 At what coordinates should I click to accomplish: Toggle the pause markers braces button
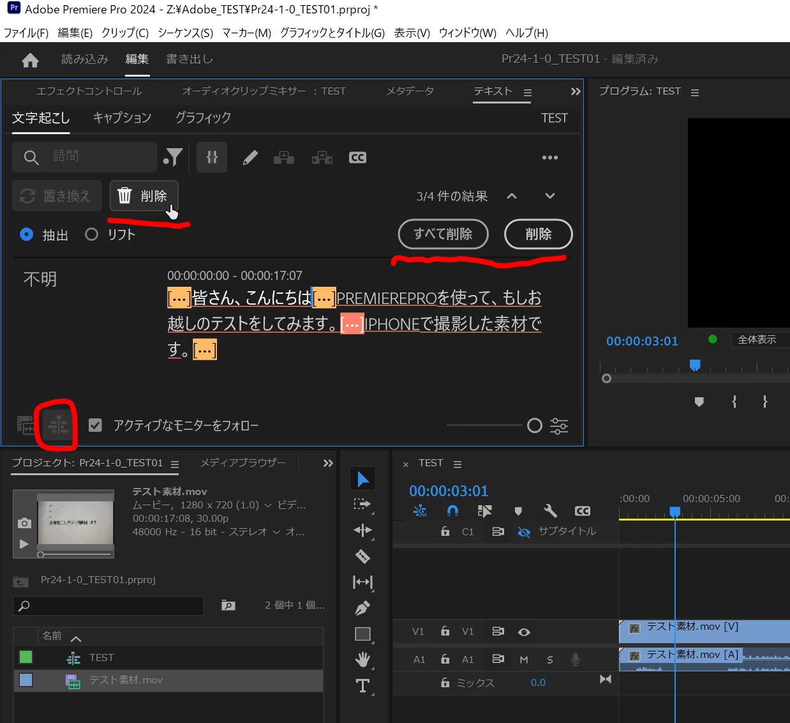click(212, 157)
